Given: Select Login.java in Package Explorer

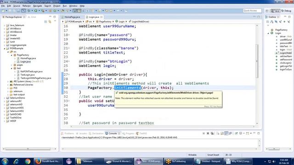Looking at the screenshot, I should (x=25, y=62).
